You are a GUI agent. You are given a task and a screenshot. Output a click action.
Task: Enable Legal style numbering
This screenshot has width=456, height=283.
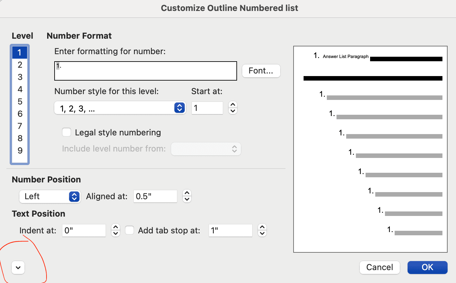[x=66, y=132]
